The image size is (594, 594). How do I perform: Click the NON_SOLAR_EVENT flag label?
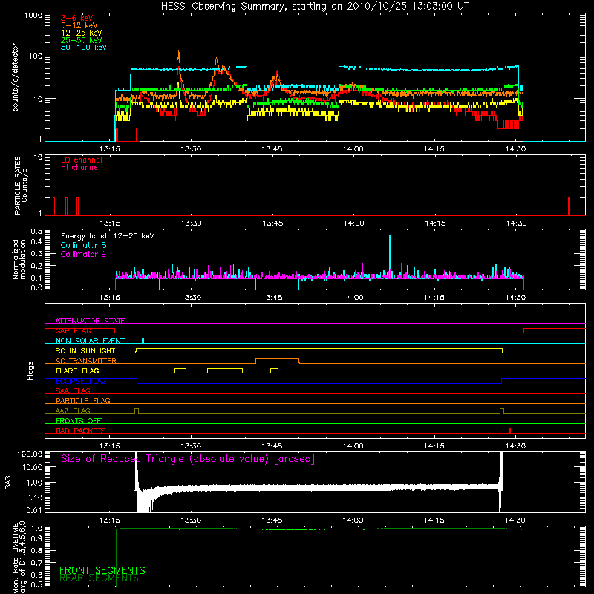click(x=90, y=341)
